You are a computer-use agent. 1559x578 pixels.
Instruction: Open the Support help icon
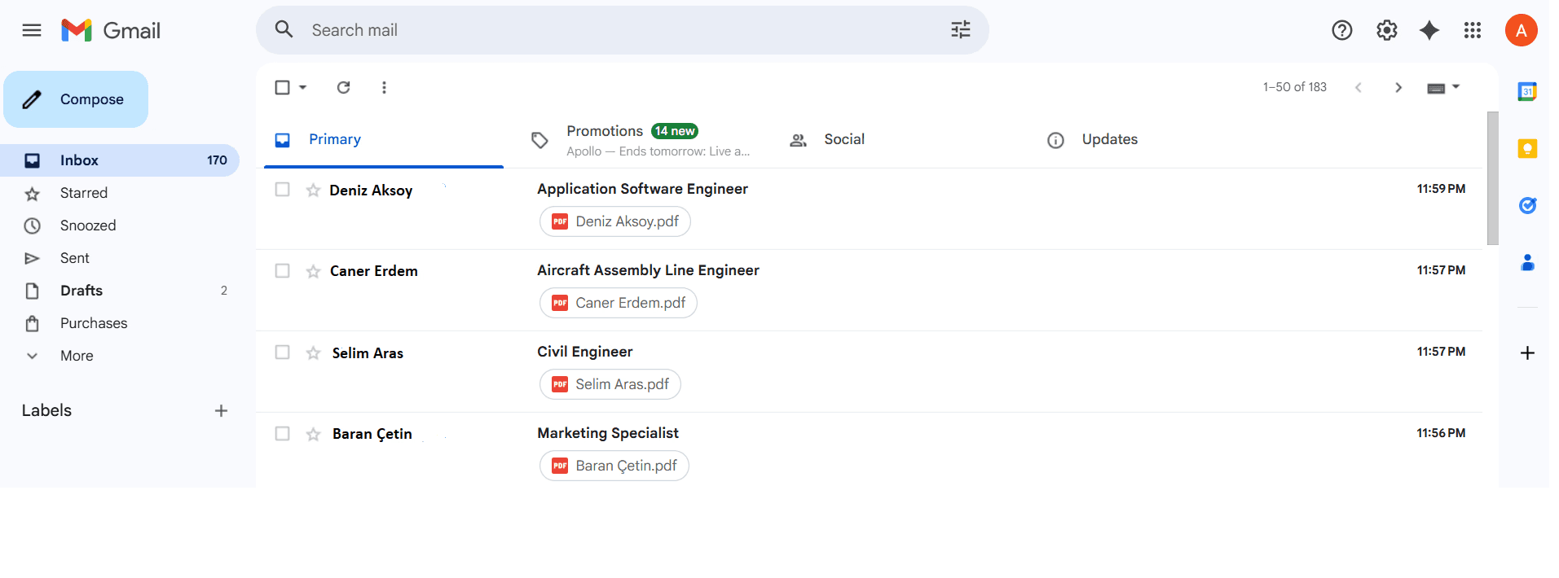[1341, 31]
